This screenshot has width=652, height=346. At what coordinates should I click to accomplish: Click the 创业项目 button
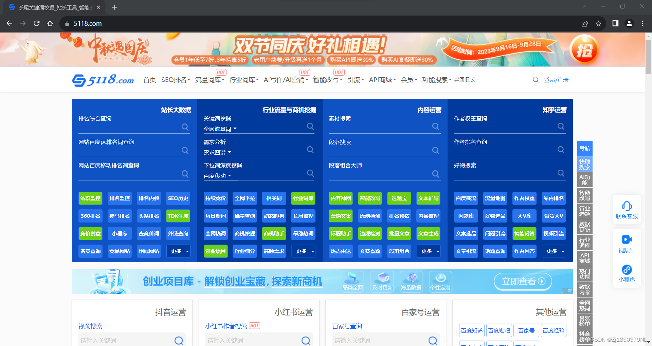pos(216,251)
